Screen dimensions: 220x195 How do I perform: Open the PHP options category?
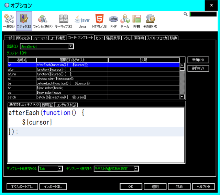pos(113,21)
